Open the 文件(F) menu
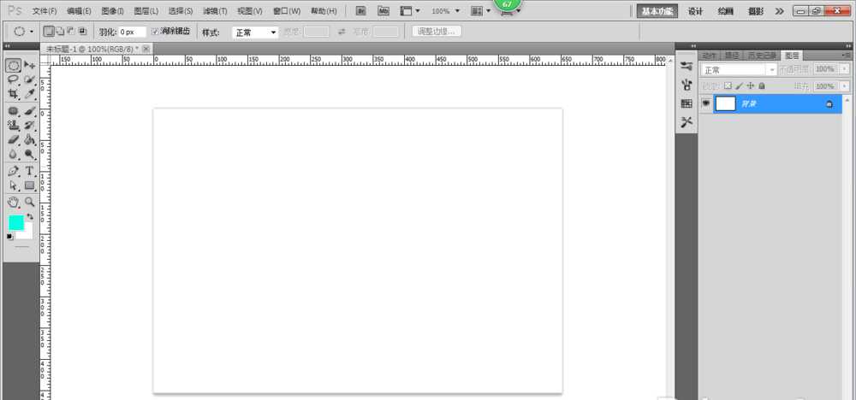The image size is (856, 400). (x=45, y=11)
